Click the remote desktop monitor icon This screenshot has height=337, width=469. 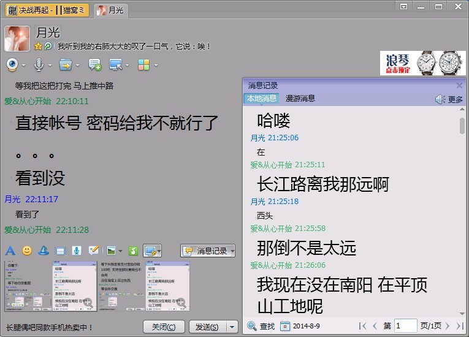tap(116, 64)
